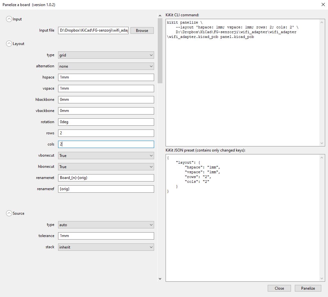Open the vbonecut dropdown
Image resolution: width=328 pixels, height=297 pixels.
tap(106, 155)
